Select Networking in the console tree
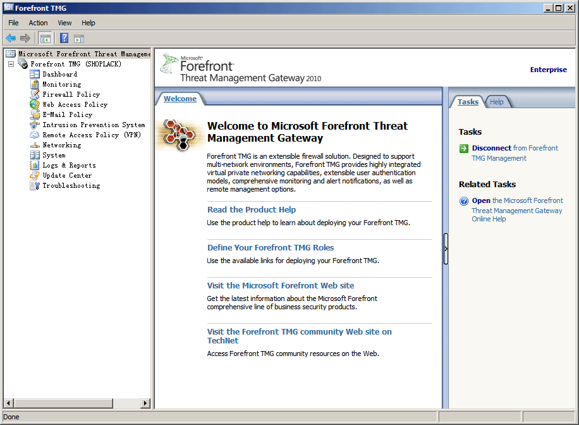Viewport: 579px width, 425px height. 62,145
